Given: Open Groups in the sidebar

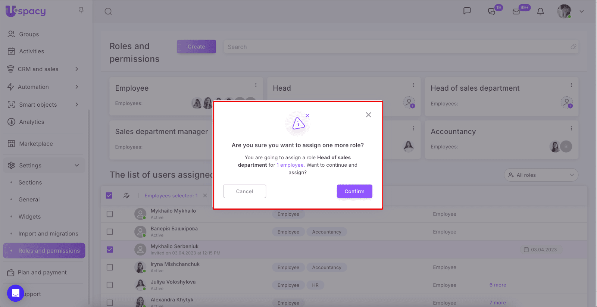Looking at the screenshot, I should click(29, 34).
